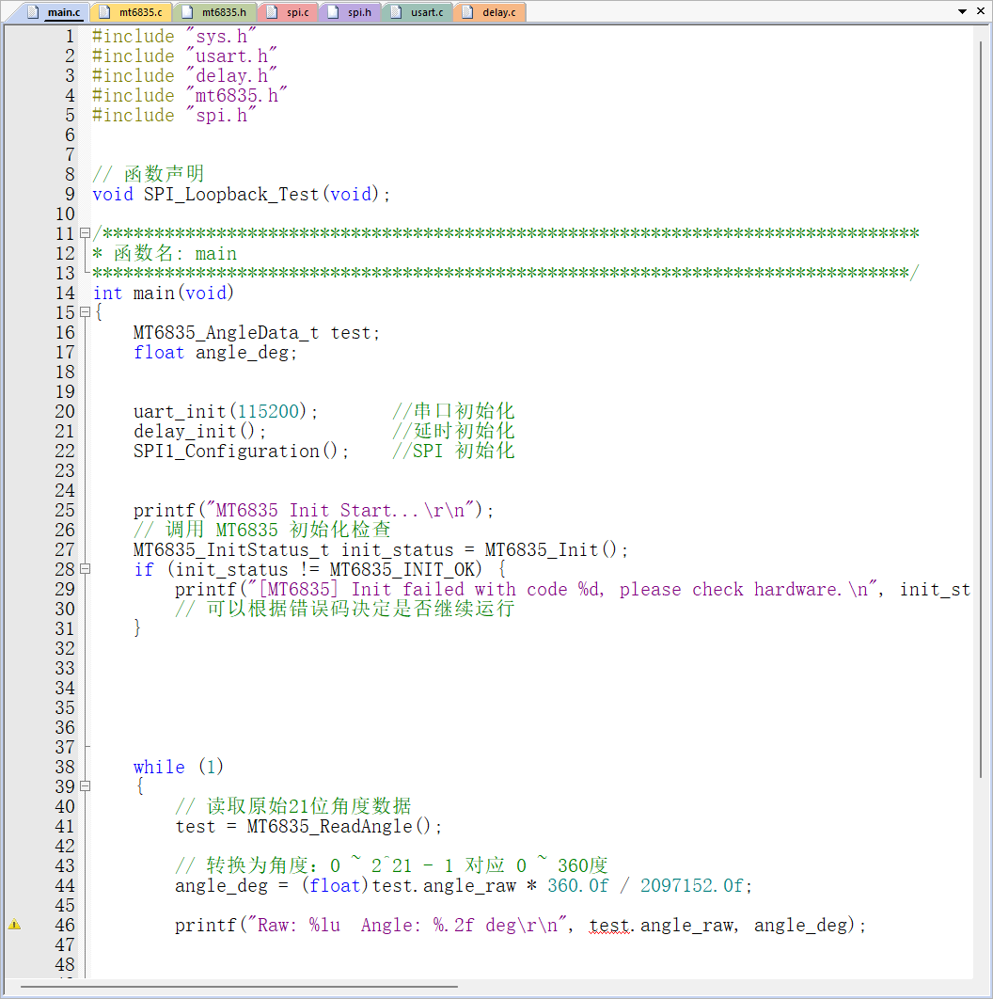993x999 pixels.
Task: Open the spi.h file tab
Action: pos(351,12)
